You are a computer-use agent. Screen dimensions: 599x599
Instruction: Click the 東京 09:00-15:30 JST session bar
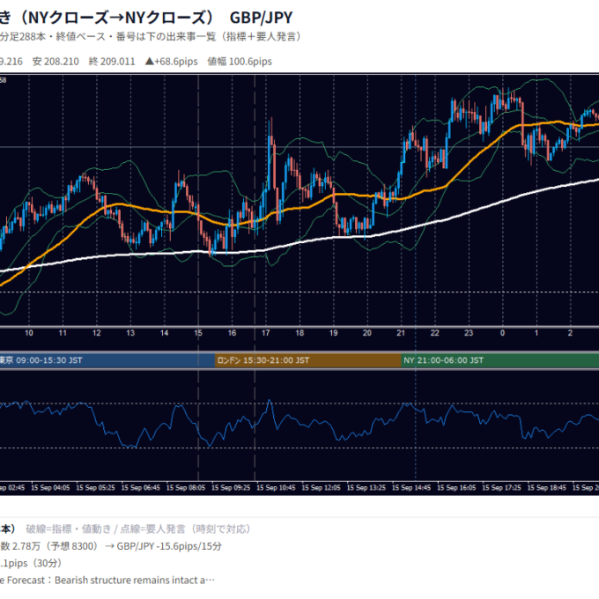coord(107,360)
